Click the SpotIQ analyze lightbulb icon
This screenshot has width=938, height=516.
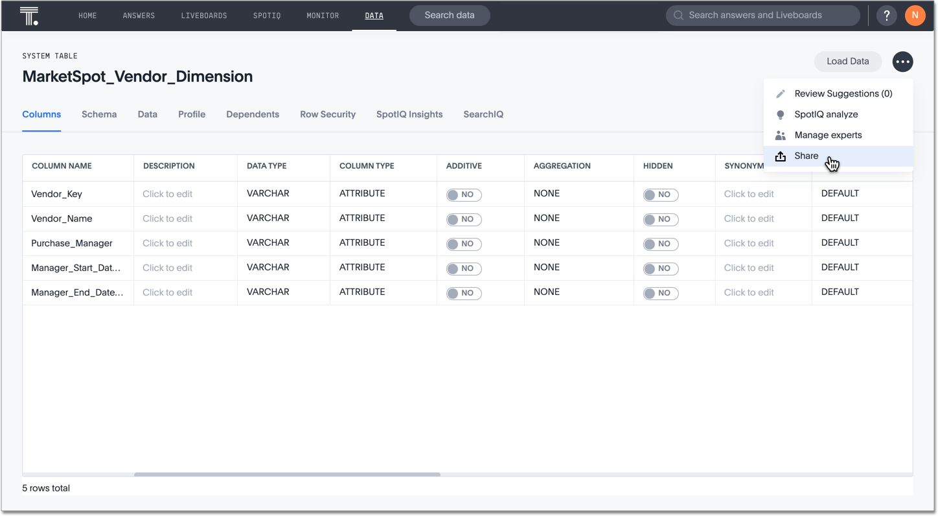click(781, 115)
